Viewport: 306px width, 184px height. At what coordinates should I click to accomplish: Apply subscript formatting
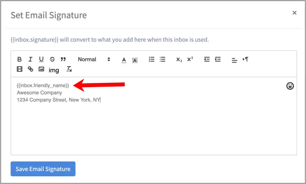tap(179, 60)
